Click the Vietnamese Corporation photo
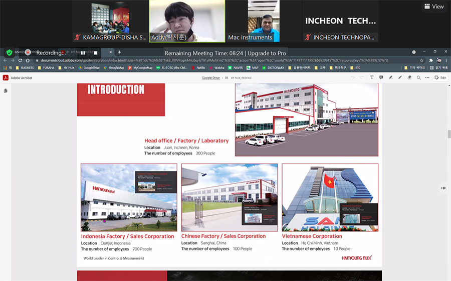The height and width of the screenshot is (281, 451). (x=330, y=197)
